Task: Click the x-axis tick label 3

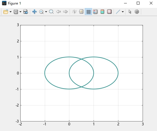Action: coord(143,124)
